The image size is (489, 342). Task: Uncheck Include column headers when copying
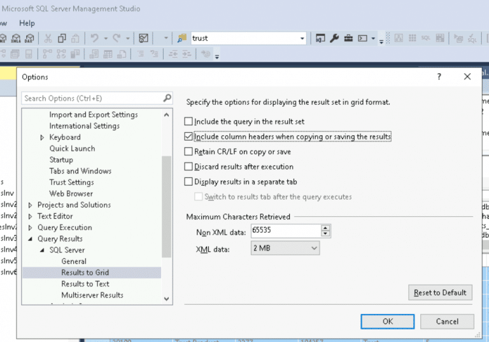tap(188, 136)
